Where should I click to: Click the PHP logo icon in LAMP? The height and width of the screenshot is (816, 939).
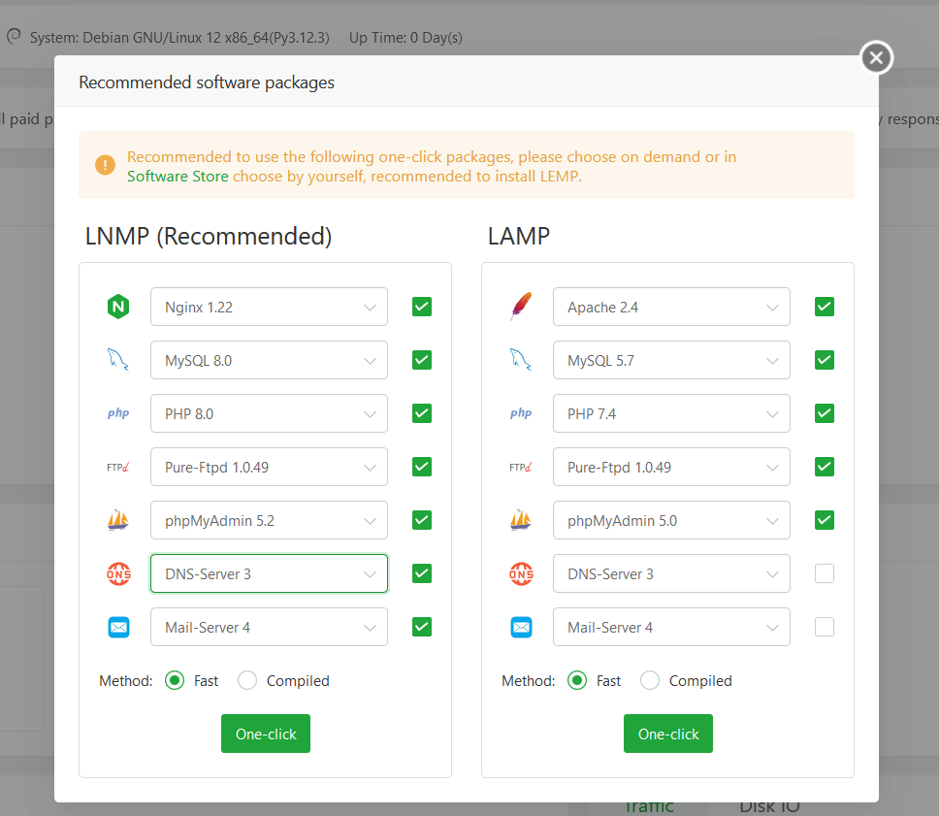pos(521,413)
